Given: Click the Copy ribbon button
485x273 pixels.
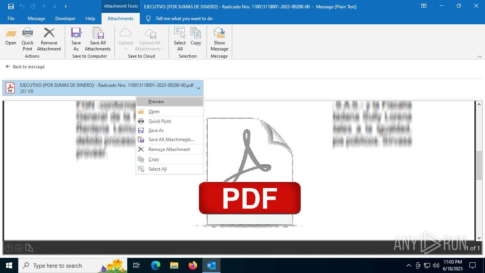Looking at the screenshot, I should point(196,37).
